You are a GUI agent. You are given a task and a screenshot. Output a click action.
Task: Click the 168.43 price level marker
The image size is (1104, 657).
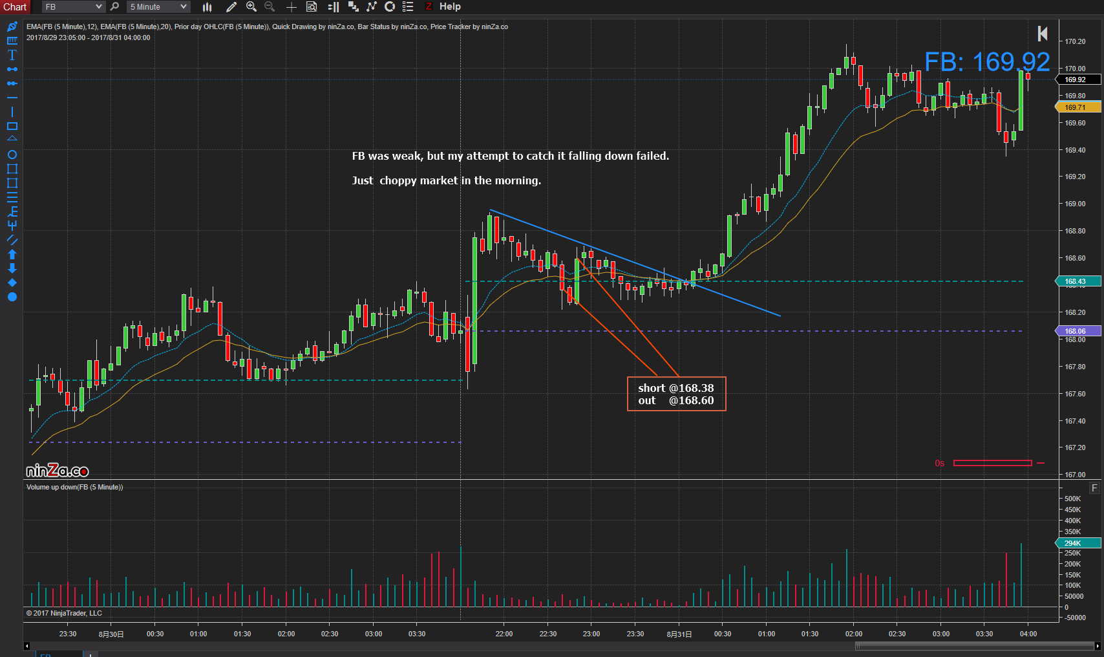click(x=1078, y=281)
